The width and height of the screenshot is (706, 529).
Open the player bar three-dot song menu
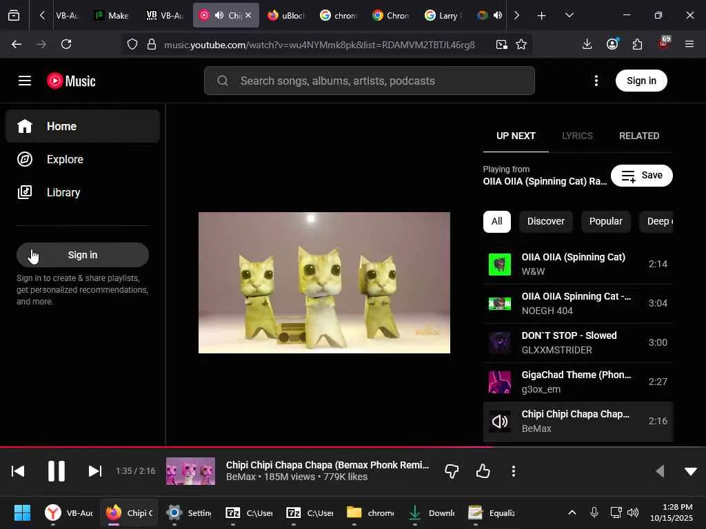[x=513, y=471]
